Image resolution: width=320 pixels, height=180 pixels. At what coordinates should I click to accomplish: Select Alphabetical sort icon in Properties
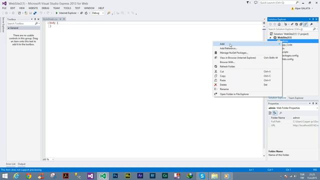275,113
